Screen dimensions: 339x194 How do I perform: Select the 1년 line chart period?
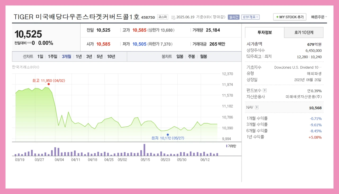(79, 56)
